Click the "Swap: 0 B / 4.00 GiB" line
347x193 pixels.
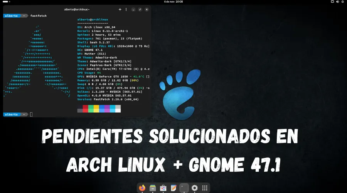pyautogui.click(x=100, y=84)
